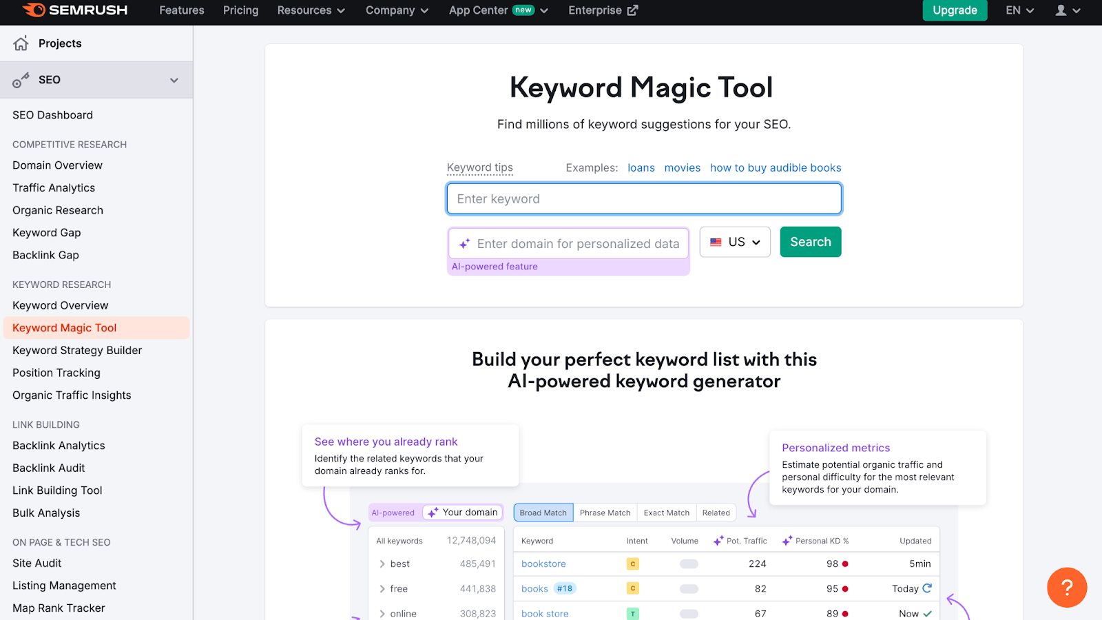Select the Related tab
Screen dimensions: 1102x620
tap(716, 513)
